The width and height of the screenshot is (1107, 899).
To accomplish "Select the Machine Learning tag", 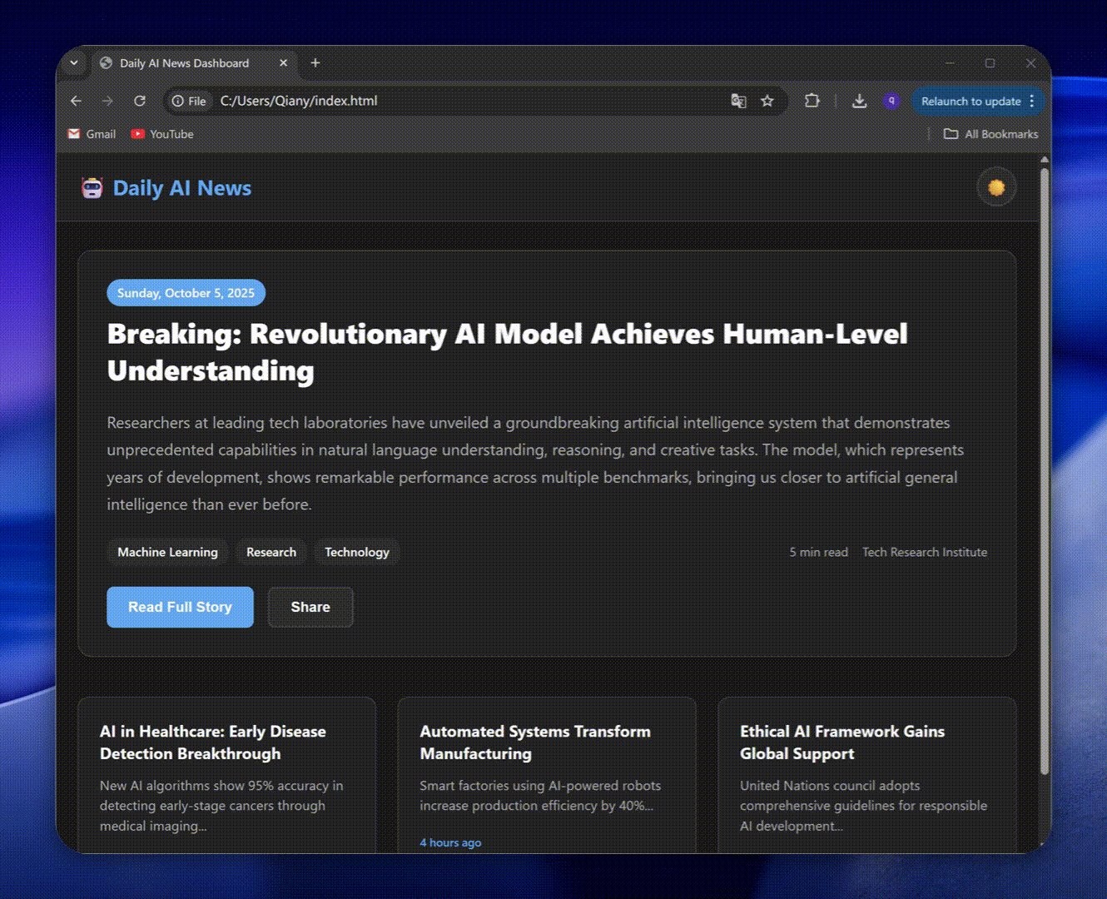I will 167,552.
